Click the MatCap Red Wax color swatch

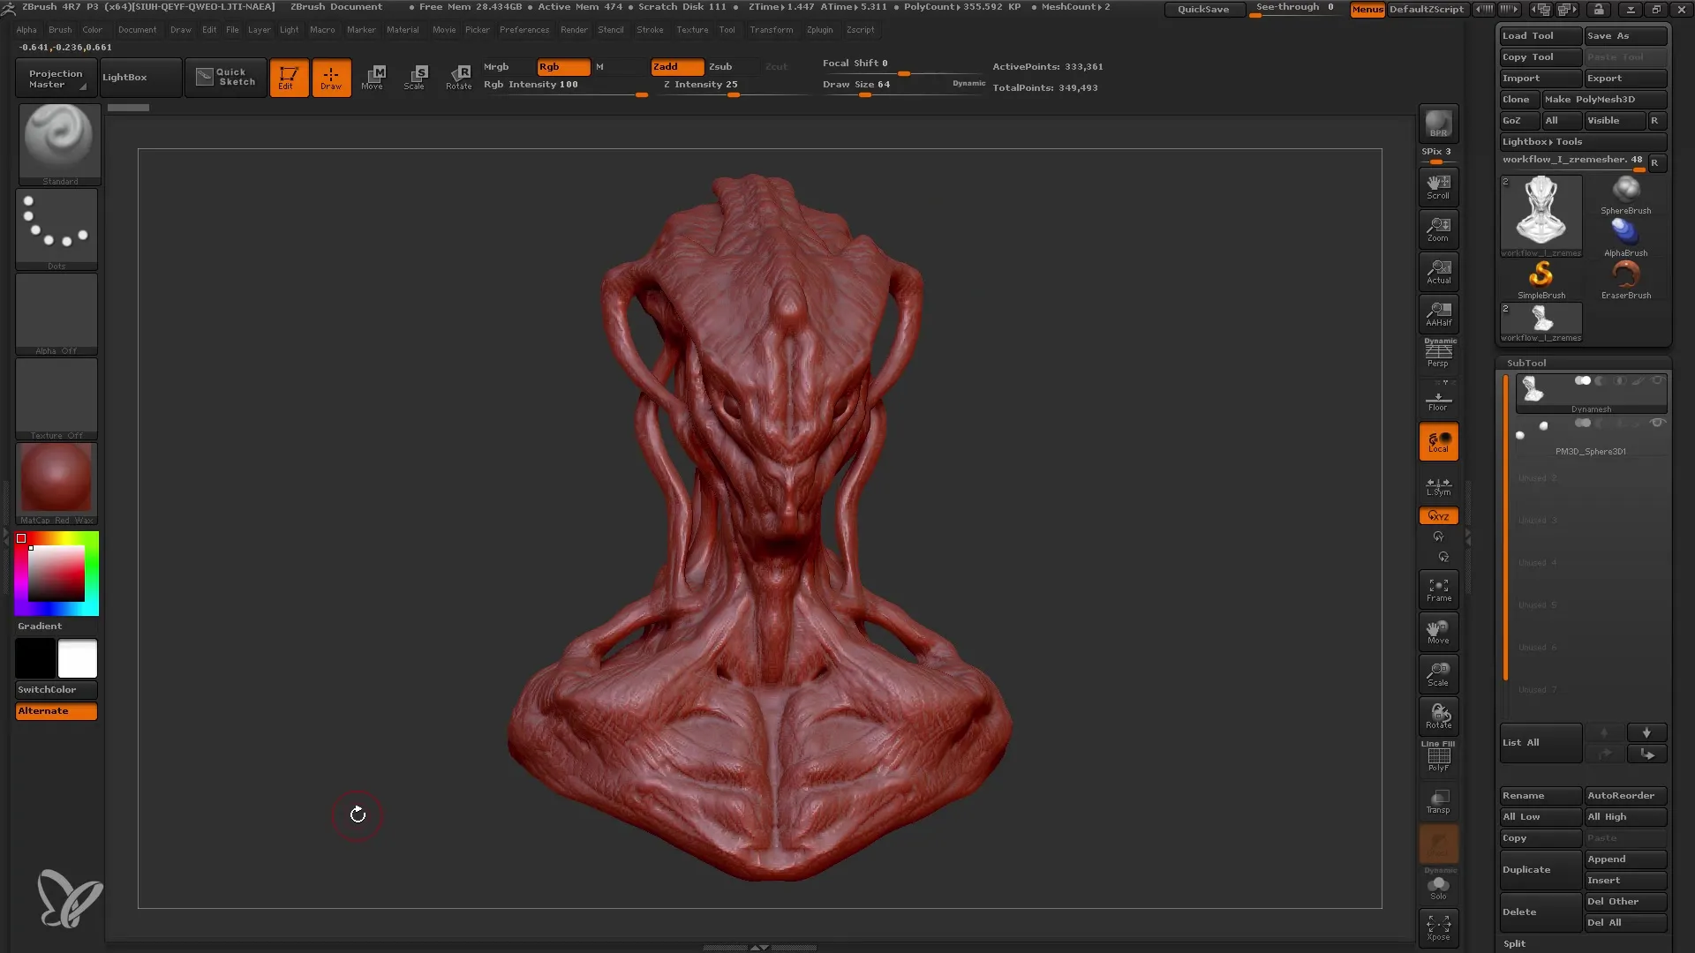point(57,481)
